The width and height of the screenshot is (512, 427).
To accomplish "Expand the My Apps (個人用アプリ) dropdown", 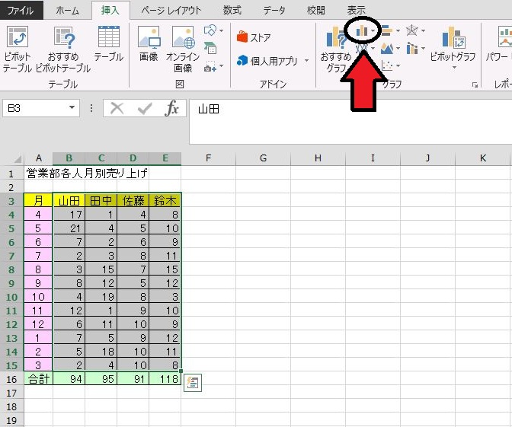I will pyautogui.click(x=307, y=61).
